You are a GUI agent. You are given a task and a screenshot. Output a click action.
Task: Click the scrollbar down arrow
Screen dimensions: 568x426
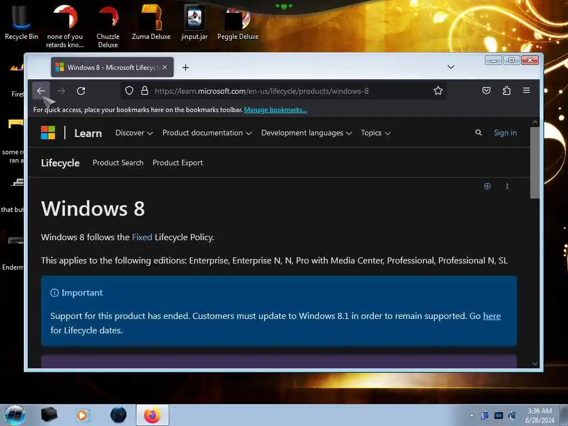tap(535, 364)
